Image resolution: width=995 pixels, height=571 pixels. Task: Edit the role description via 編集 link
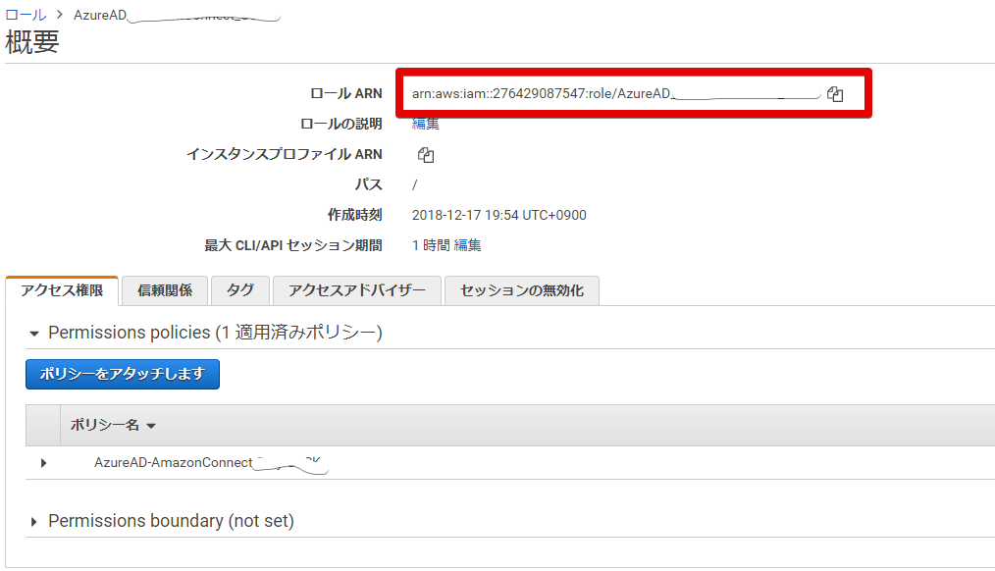click(425, 124)
